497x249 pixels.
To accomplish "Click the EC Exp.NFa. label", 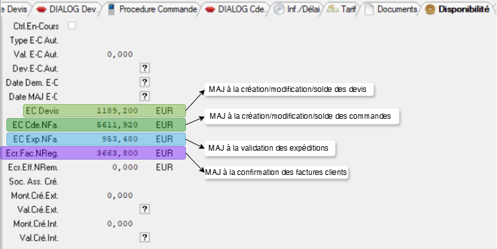I will click(x=36, y=139).
